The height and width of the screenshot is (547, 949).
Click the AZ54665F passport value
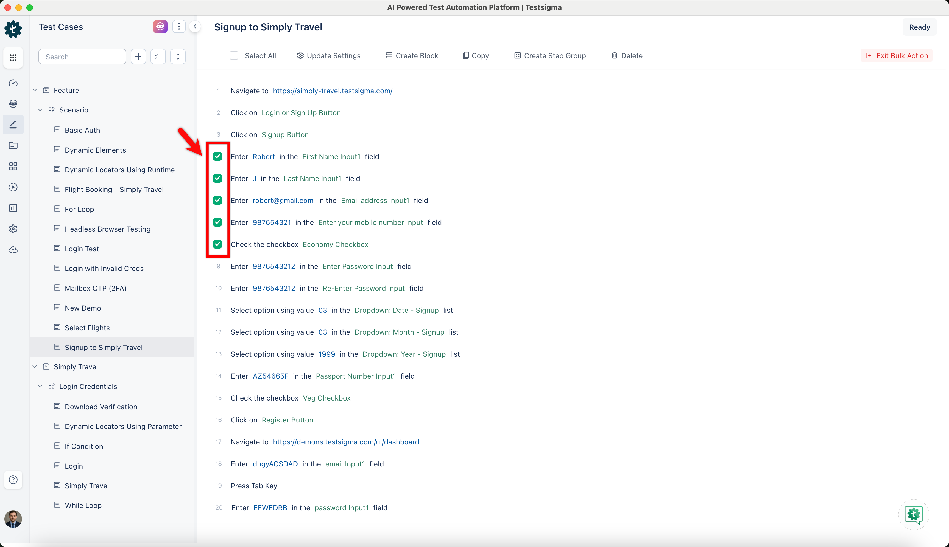[x=270, y=376]
